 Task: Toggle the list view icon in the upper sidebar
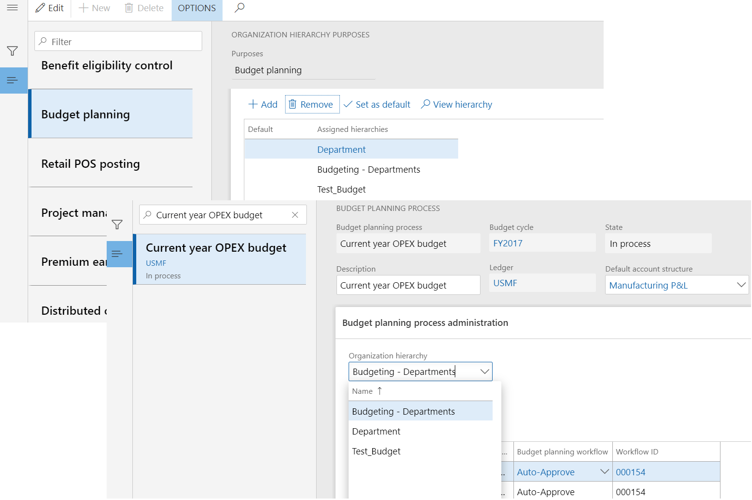pos(13,80)
